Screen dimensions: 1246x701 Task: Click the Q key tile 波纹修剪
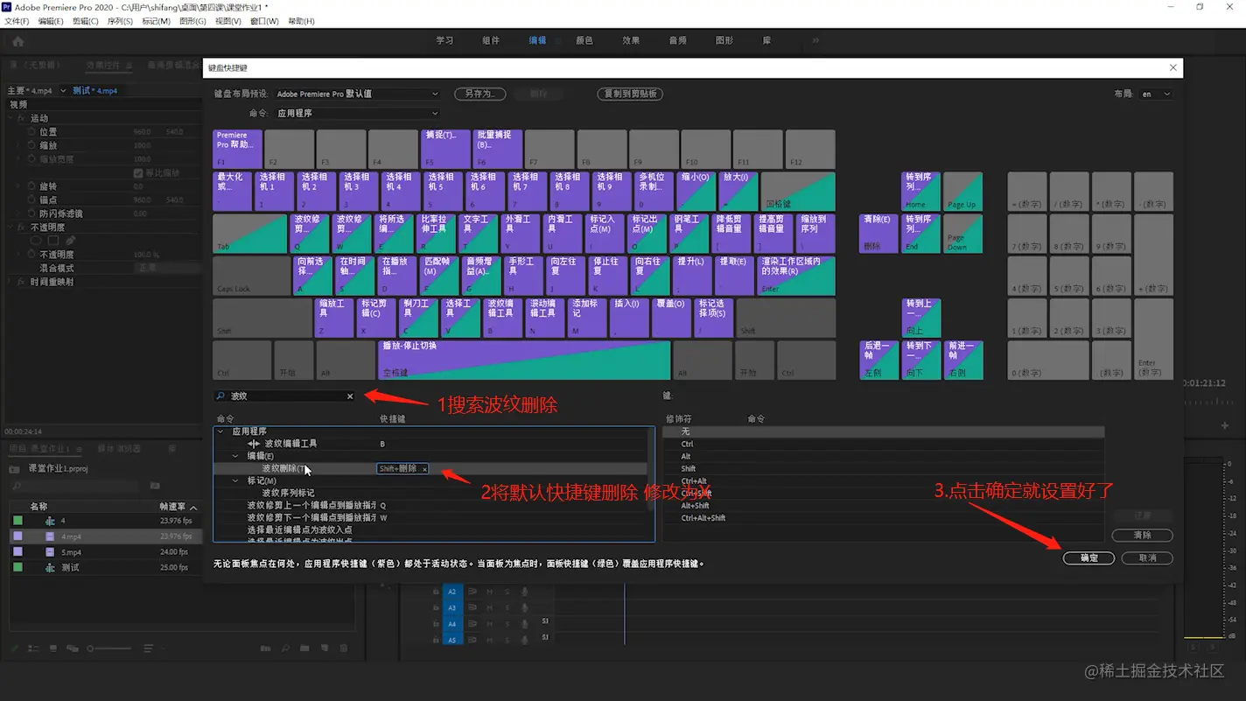pos(310,234)
